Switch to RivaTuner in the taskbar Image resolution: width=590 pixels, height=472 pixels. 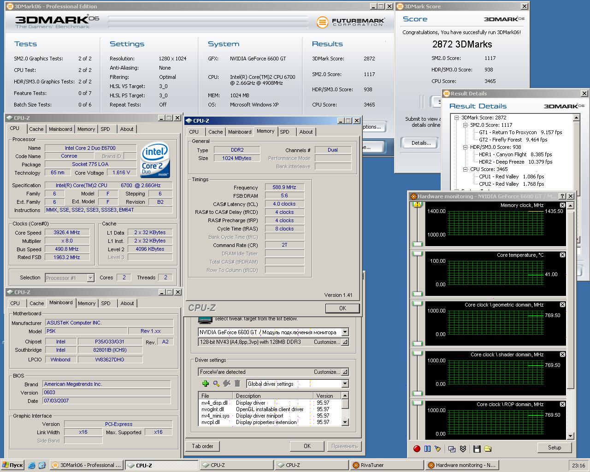(x=386, y=465)
